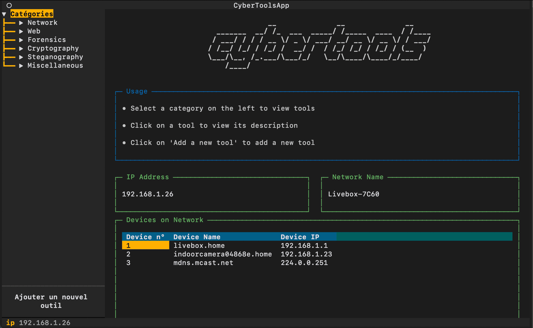Click the indoorcamera04868e.home device name
533x328 pixels.
pos(223,254)
